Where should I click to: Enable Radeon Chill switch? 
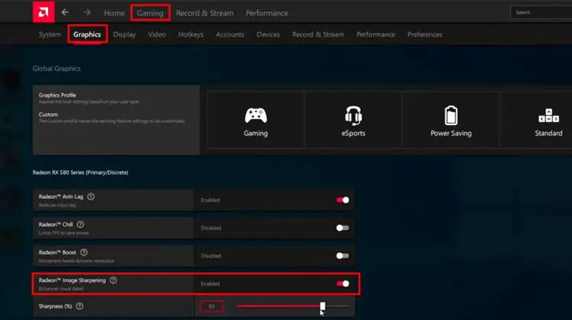pos(342,228)
